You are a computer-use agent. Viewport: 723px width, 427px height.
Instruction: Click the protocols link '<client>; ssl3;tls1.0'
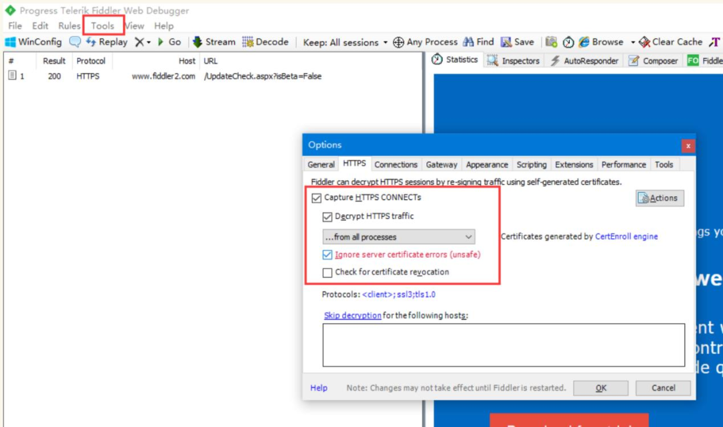(x=399, y=294)
